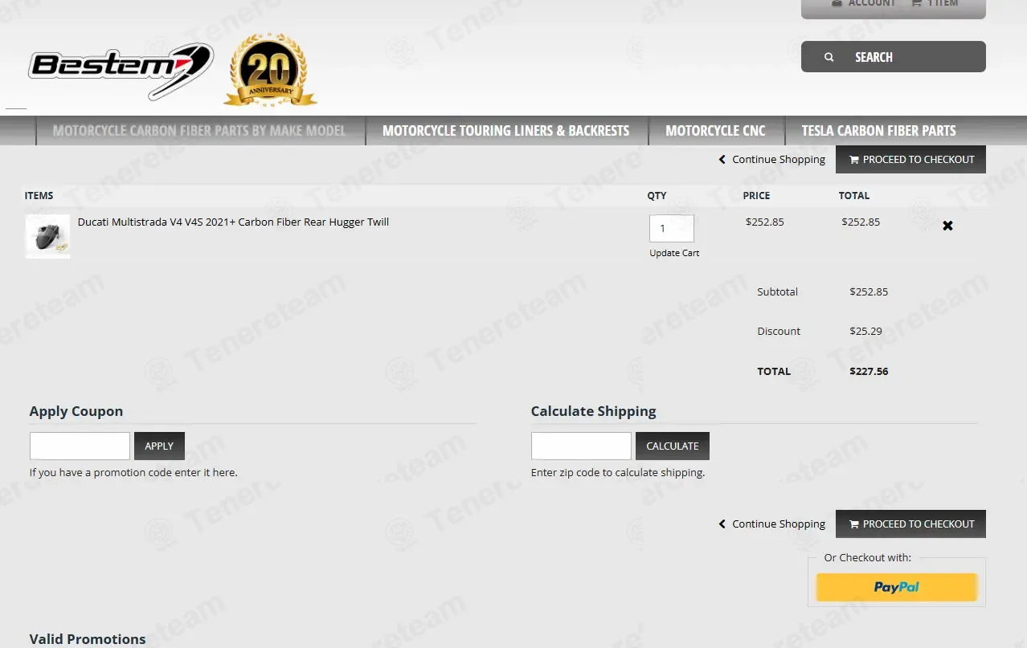Click the Apply Coupon heading

pyautogui.click(x=76, y=411)
